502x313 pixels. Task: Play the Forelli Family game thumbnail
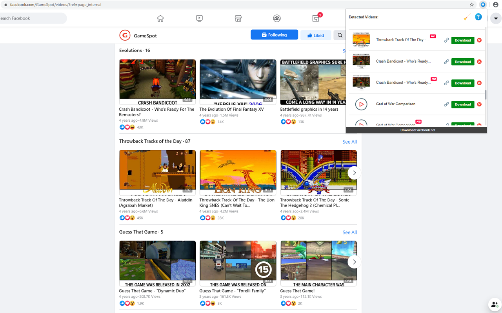[x=238, y=264]
